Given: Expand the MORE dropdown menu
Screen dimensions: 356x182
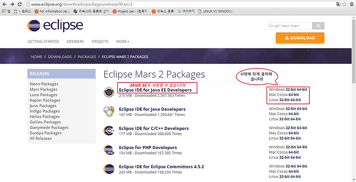Looking at the screenshot, I should 123,41.
